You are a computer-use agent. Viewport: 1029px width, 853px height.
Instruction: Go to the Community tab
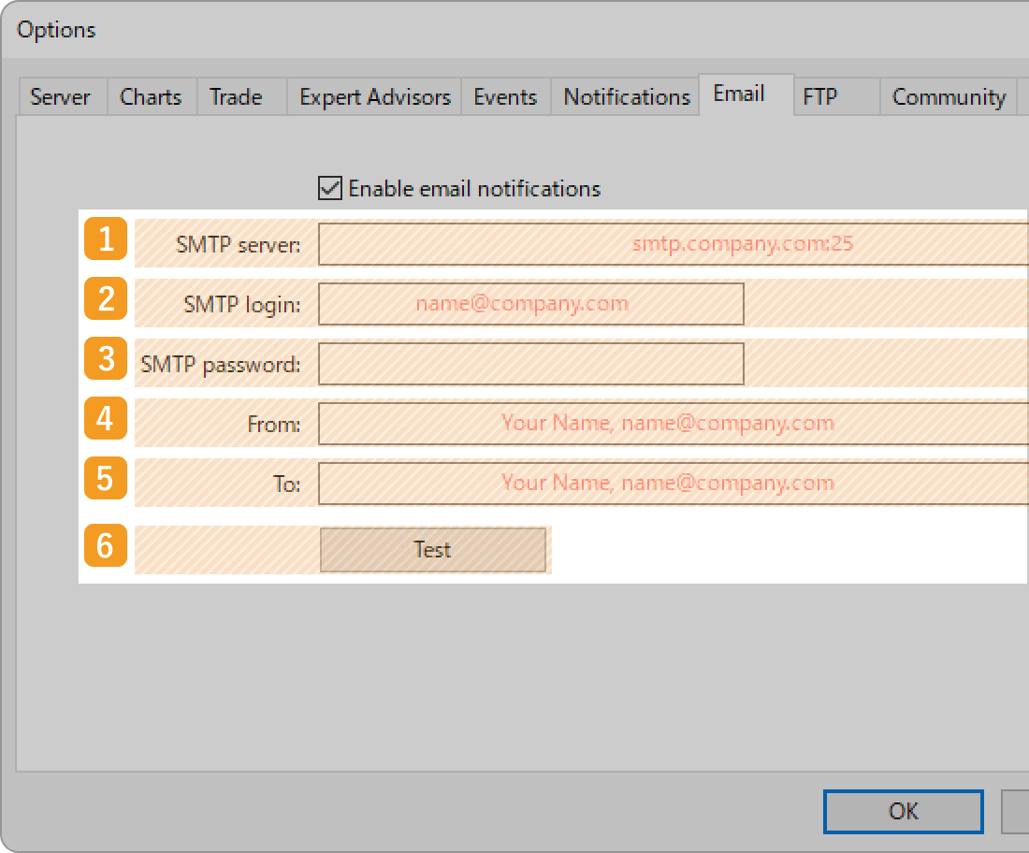coord(948,96)
